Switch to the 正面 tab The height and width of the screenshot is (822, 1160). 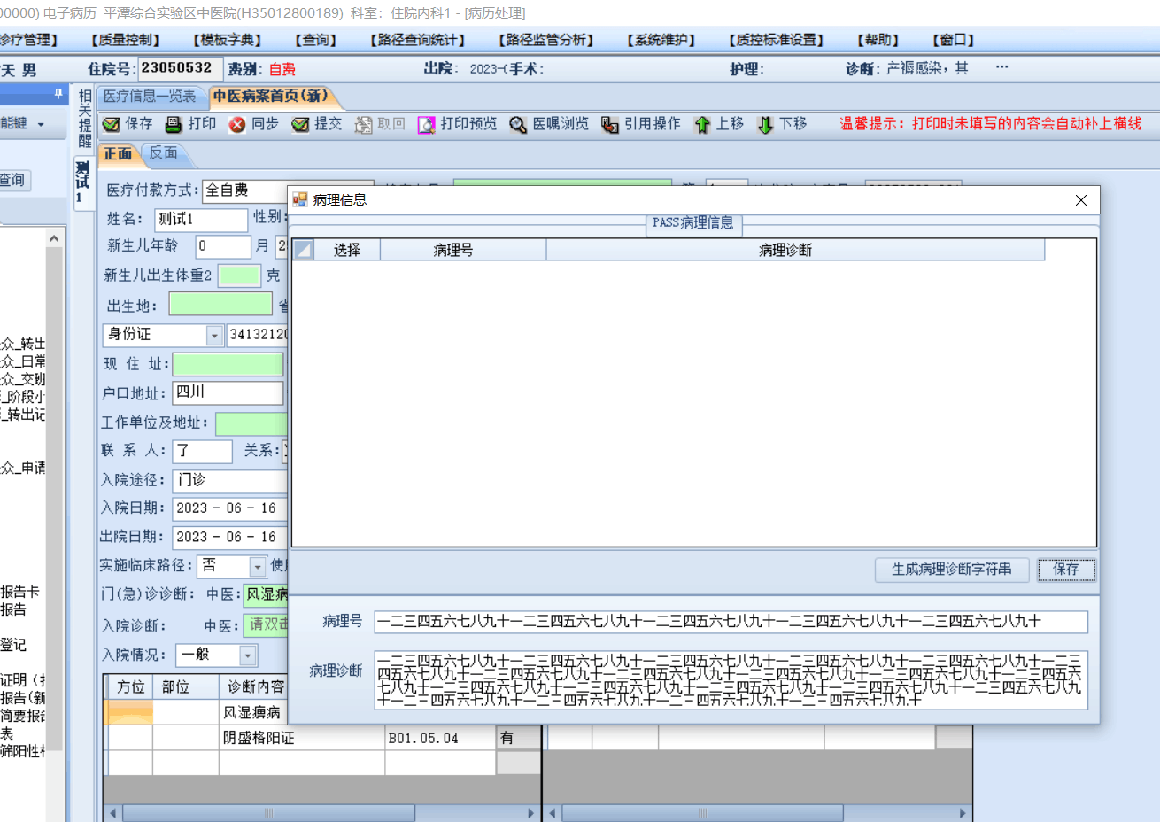click(x=118, y=154)
